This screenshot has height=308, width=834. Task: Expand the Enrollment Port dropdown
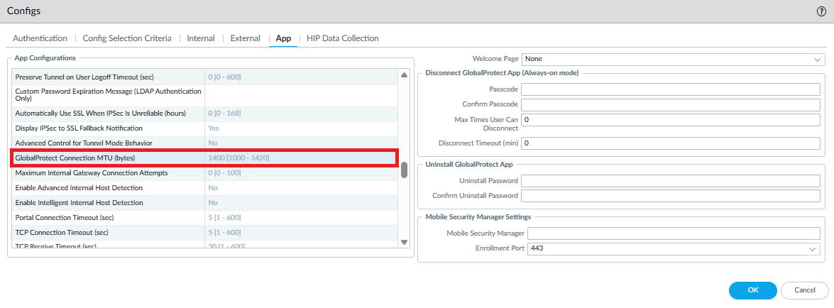(672, 248)
